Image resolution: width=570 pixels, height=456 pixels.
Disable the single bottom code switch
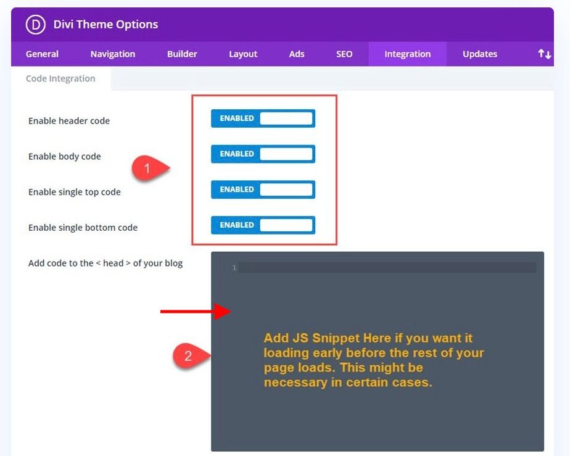point(263,225)
